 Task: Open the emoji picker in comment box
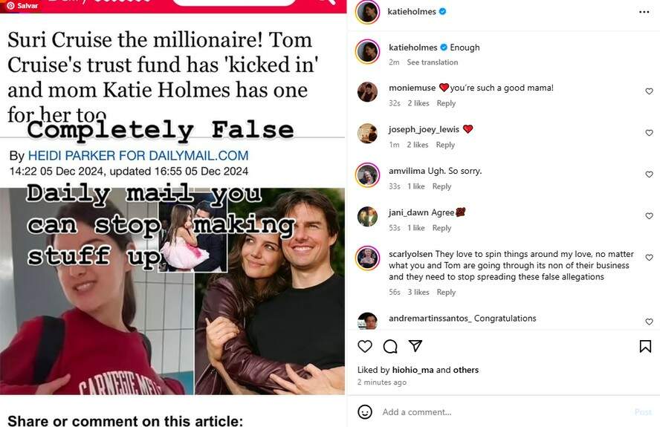(x=365, y=411)
